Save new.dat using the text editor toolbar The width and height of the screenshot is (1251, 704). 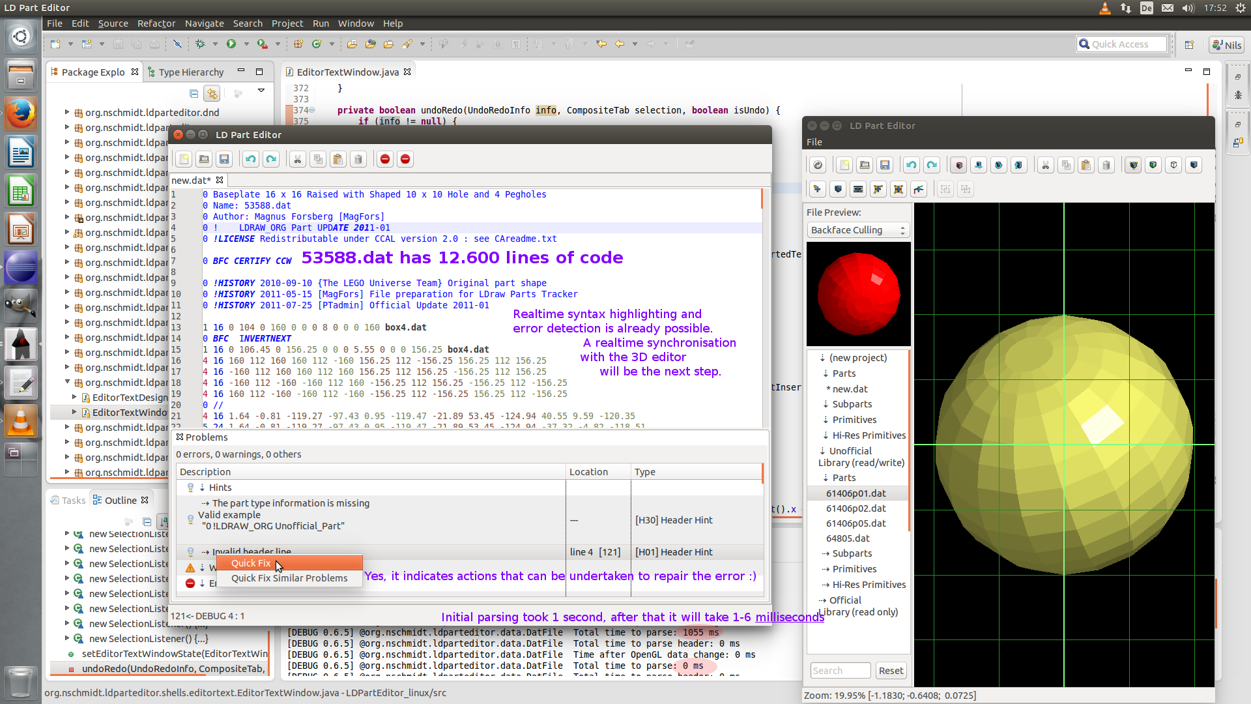pyautogui.click(x=224, y=160)
